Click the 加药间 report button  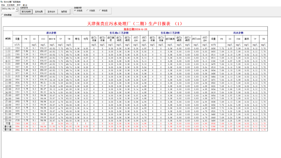(64, 12)
